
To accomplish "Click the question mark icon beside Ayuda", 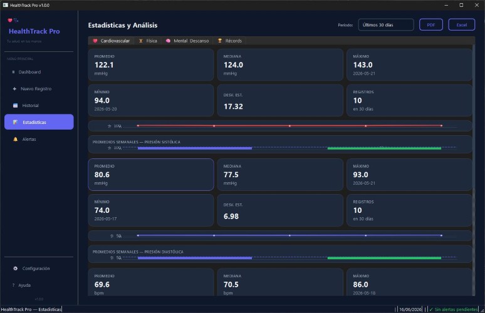I will click(13, 285).
